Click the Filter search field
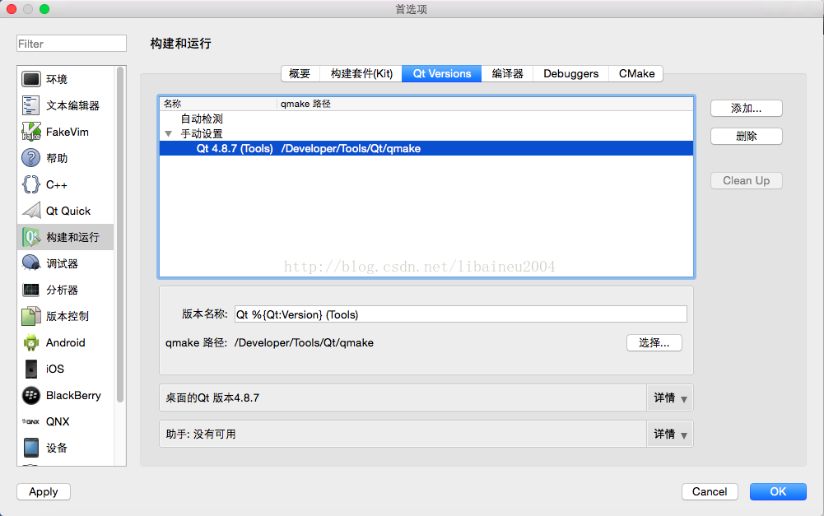The image size is (824, 516). 72,44
